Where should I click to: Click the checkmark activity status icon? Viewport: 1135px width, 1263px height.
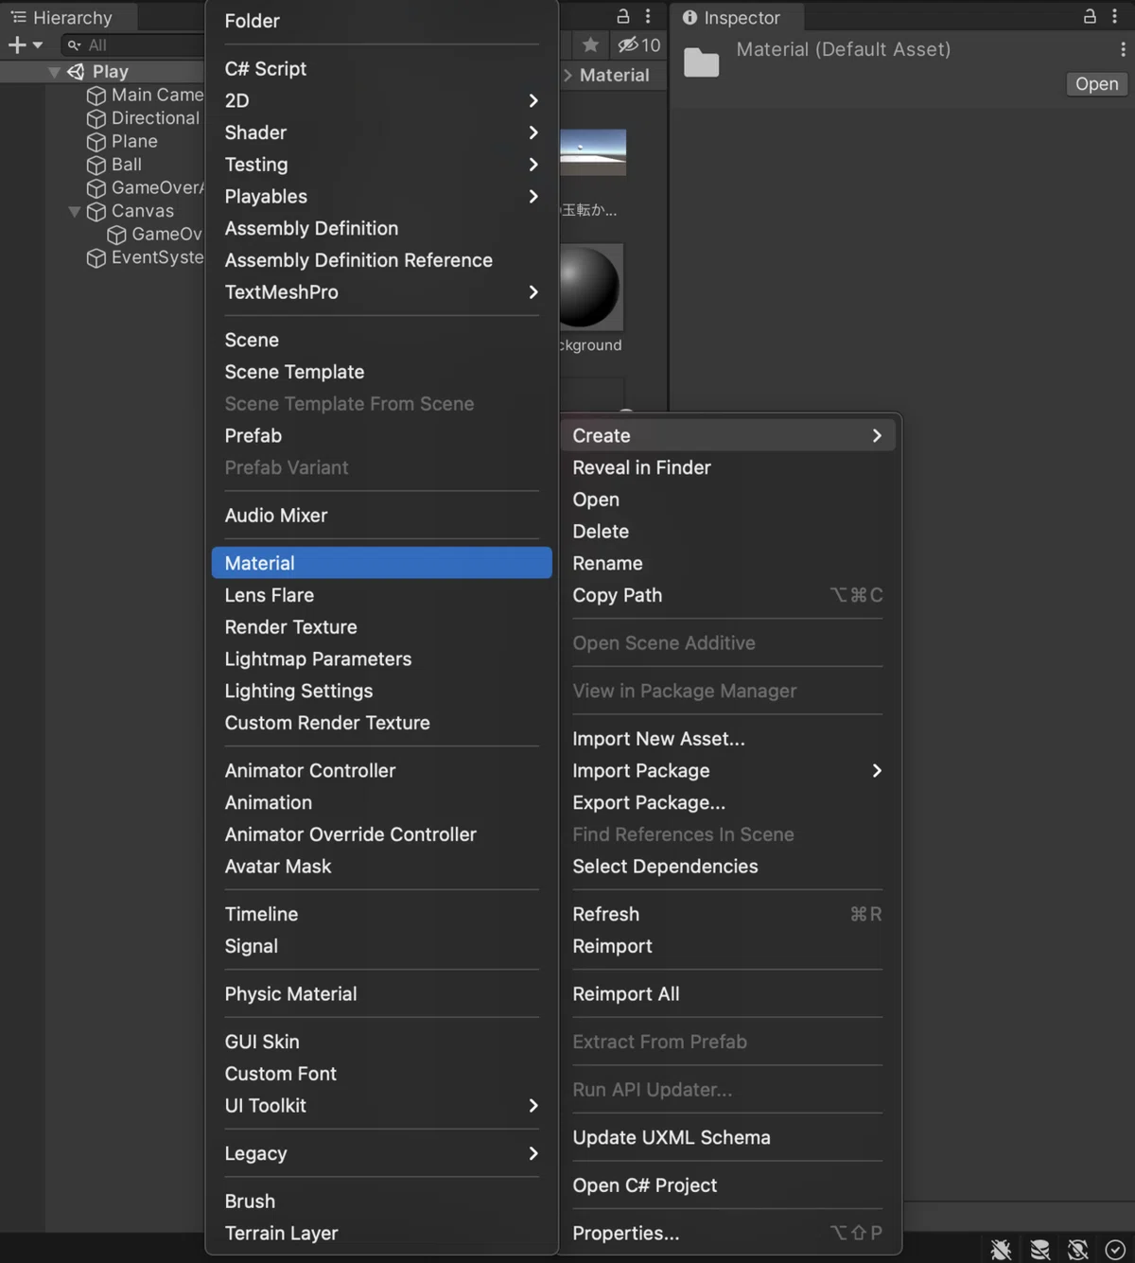point(1115,1249)
